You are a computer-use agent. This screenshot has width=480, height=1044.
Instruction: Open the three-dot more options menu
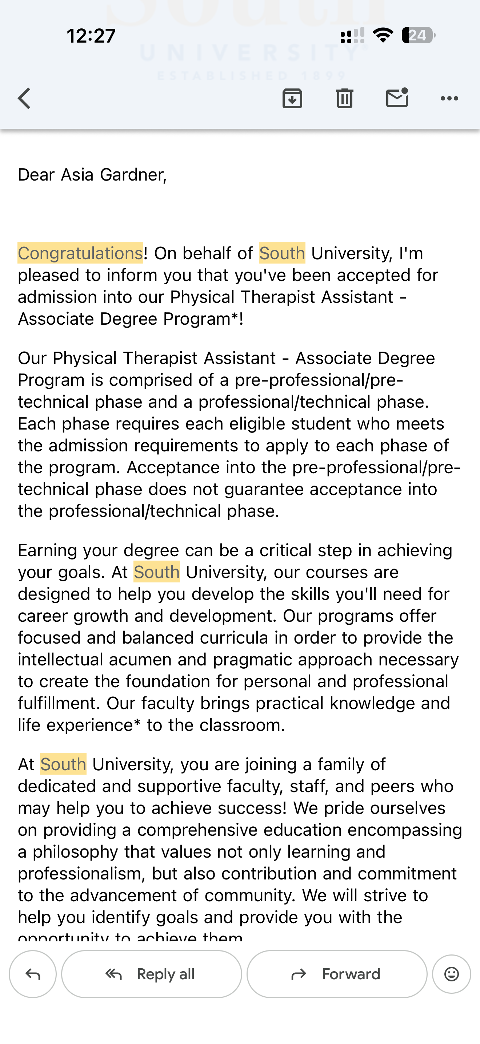pyautogui.click(x=449, y=99)
